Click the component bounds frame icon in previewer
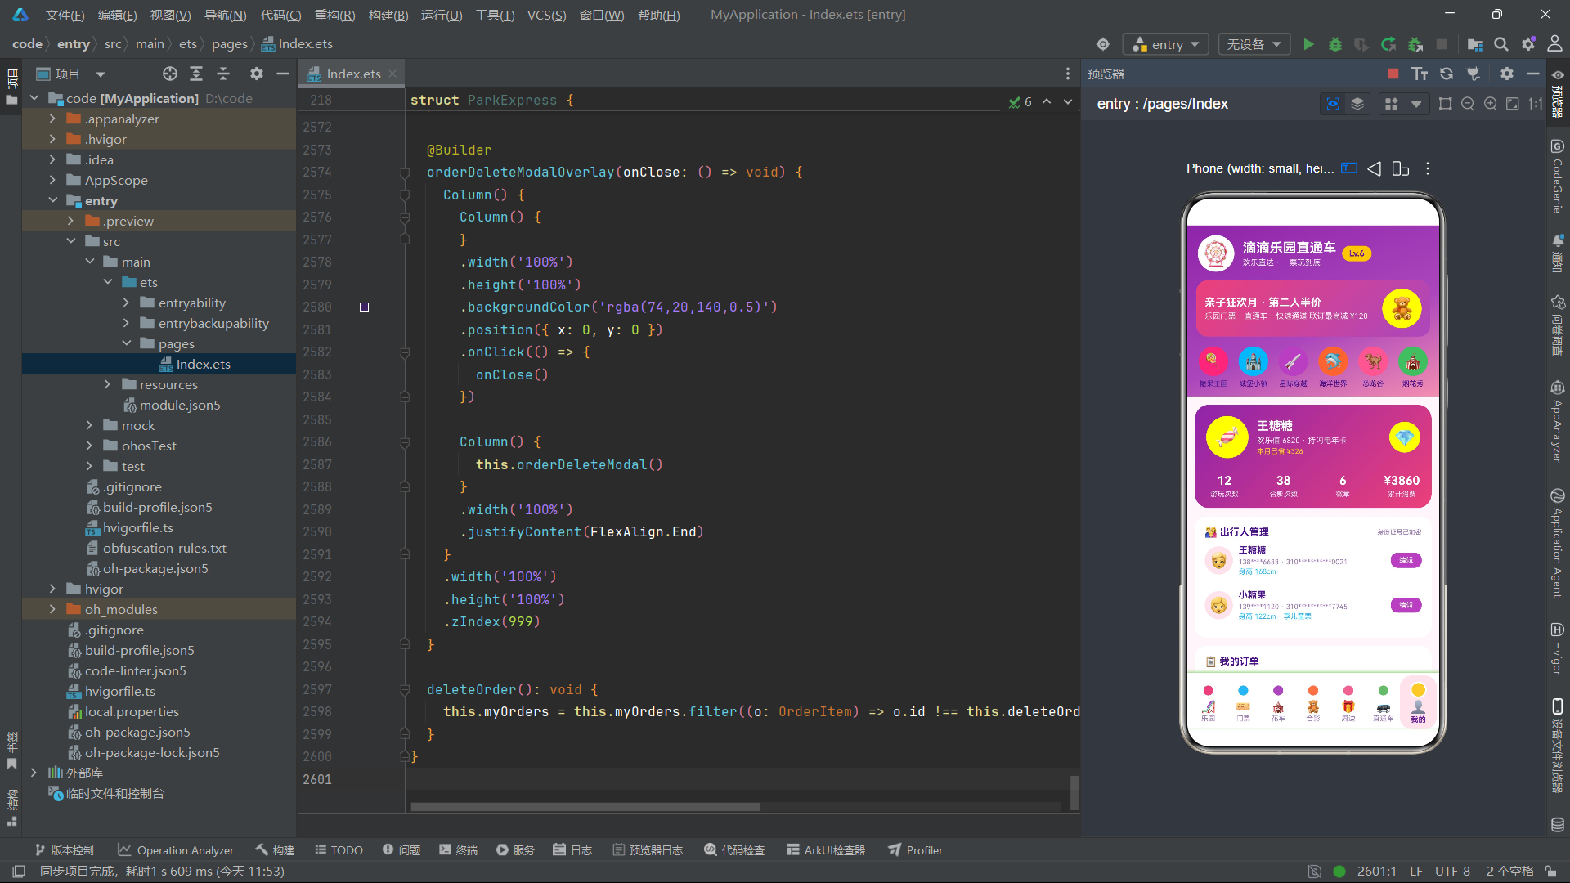 [x=1446, y=104]
